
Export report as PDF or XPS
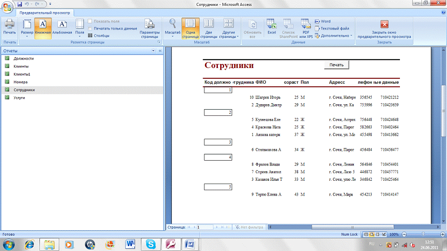click(x=307, y=28)
